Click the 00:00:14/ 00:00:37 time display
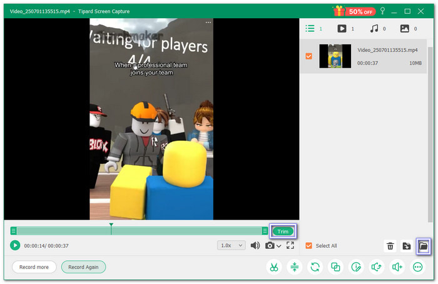Screen dimensions: 438x284 46,246
